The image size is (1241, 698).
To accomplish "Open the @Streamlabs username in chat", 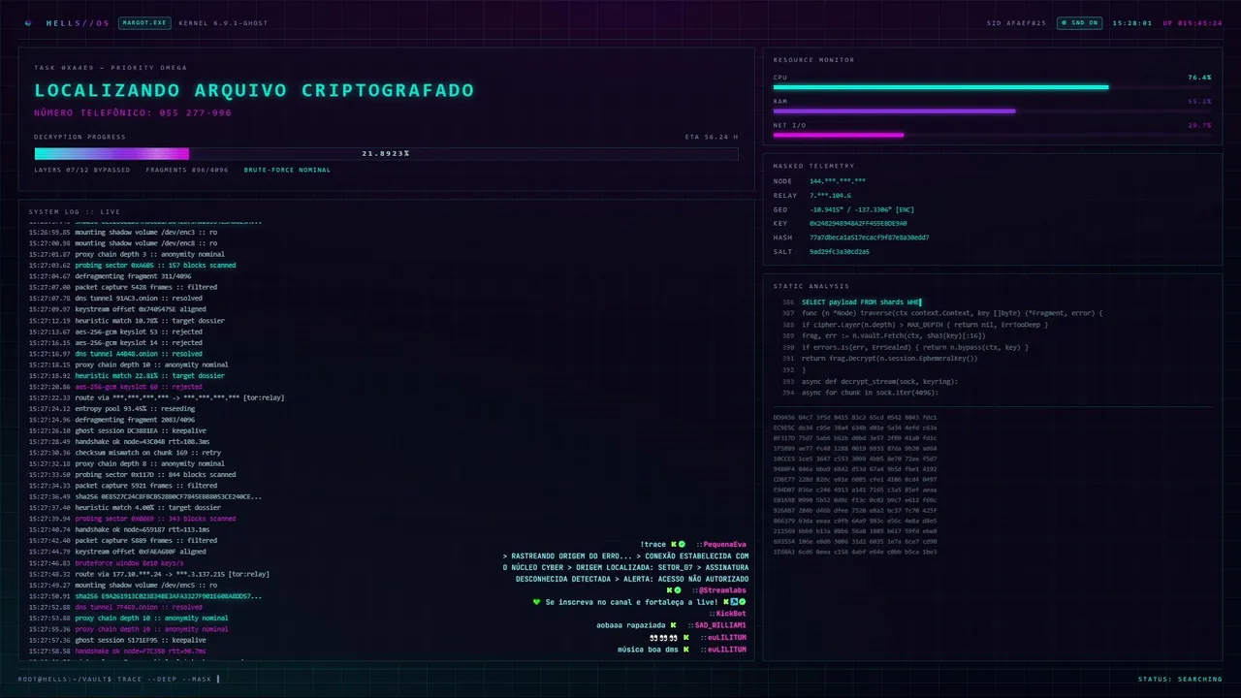I will [x=721, y=589].
